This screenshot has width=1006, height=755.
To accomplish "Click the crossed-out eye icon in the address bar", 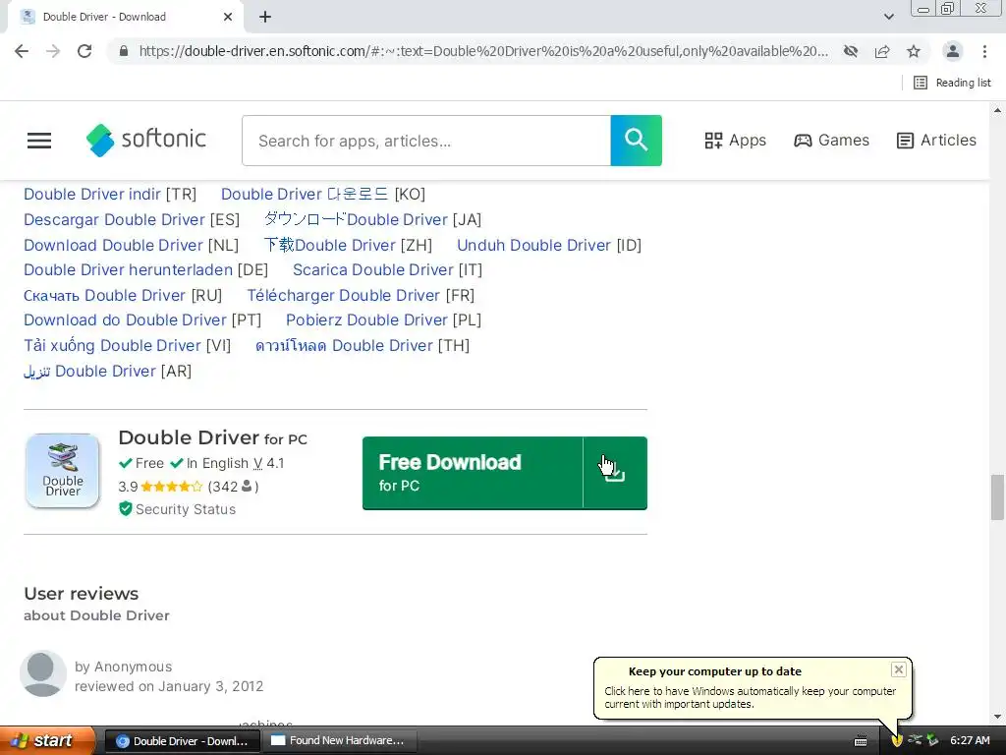I will [x=851, y=51].
